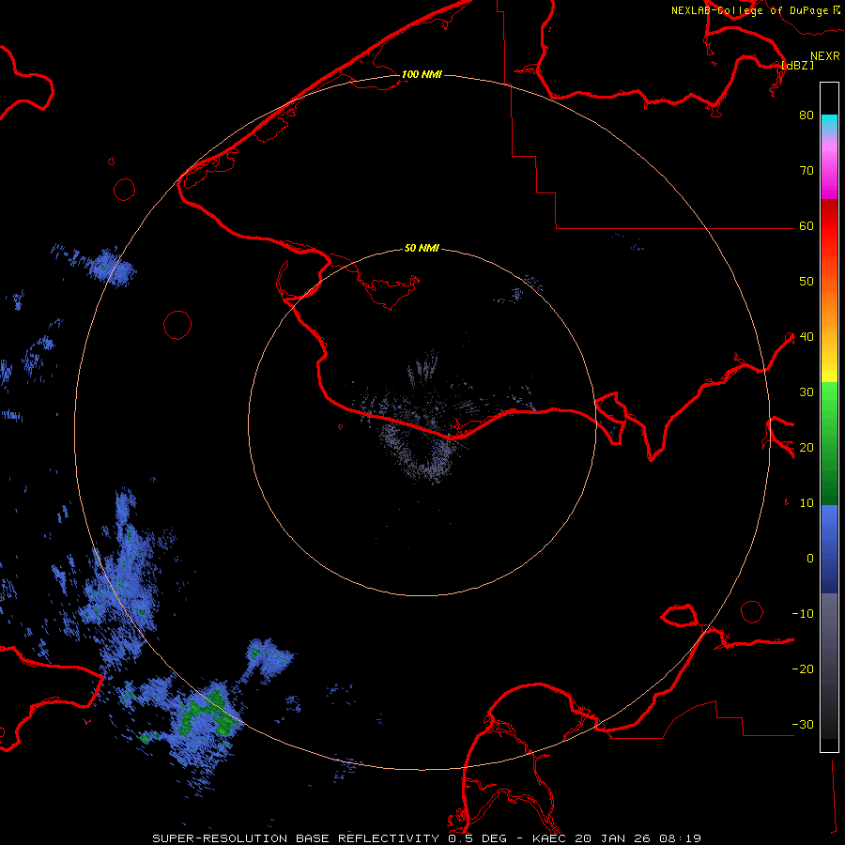
Task: Click the 80 value on the dBZ scale
Action: coord(807,115)
